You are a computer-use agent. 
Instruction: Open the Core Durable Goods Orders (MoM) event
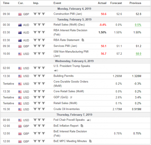[71, 84]
